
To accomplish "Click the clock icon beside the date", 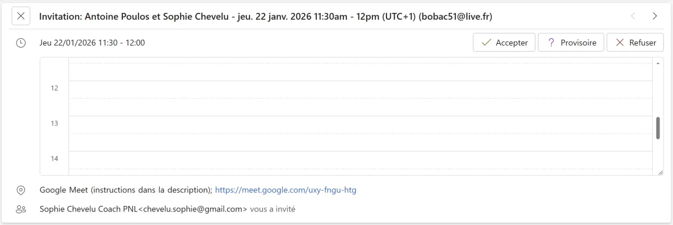I will 21,43.
